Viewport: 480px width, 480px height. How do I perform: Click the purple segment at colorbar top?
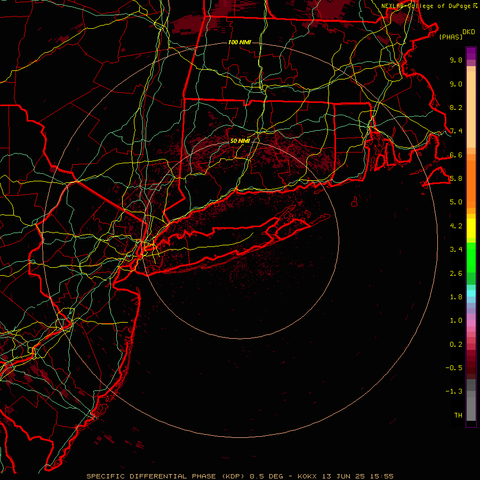(471, 53)
